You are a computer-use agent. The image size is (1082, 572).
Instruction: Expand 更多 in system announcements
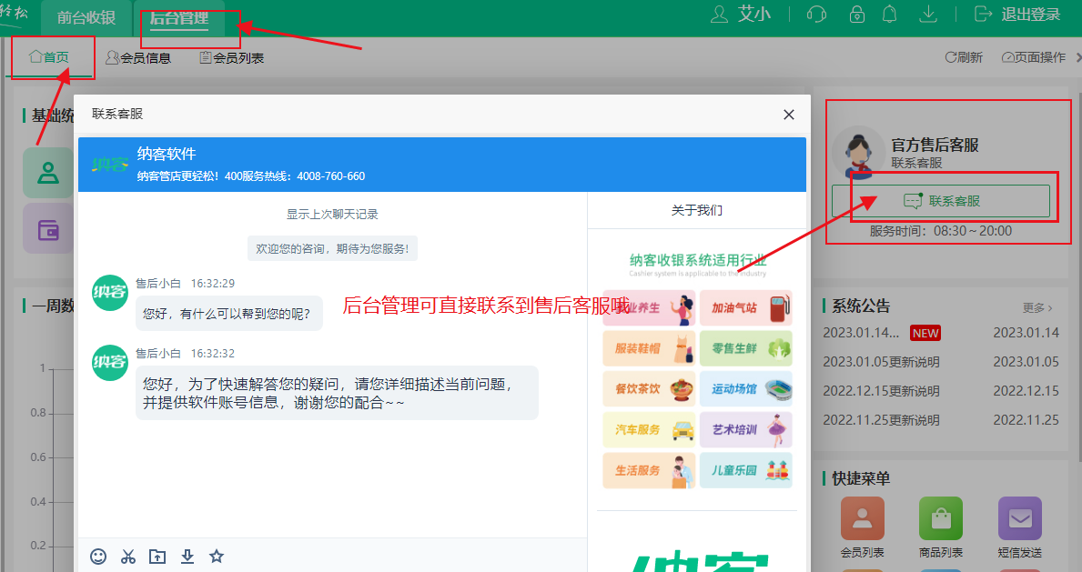tap(1036, 307)
